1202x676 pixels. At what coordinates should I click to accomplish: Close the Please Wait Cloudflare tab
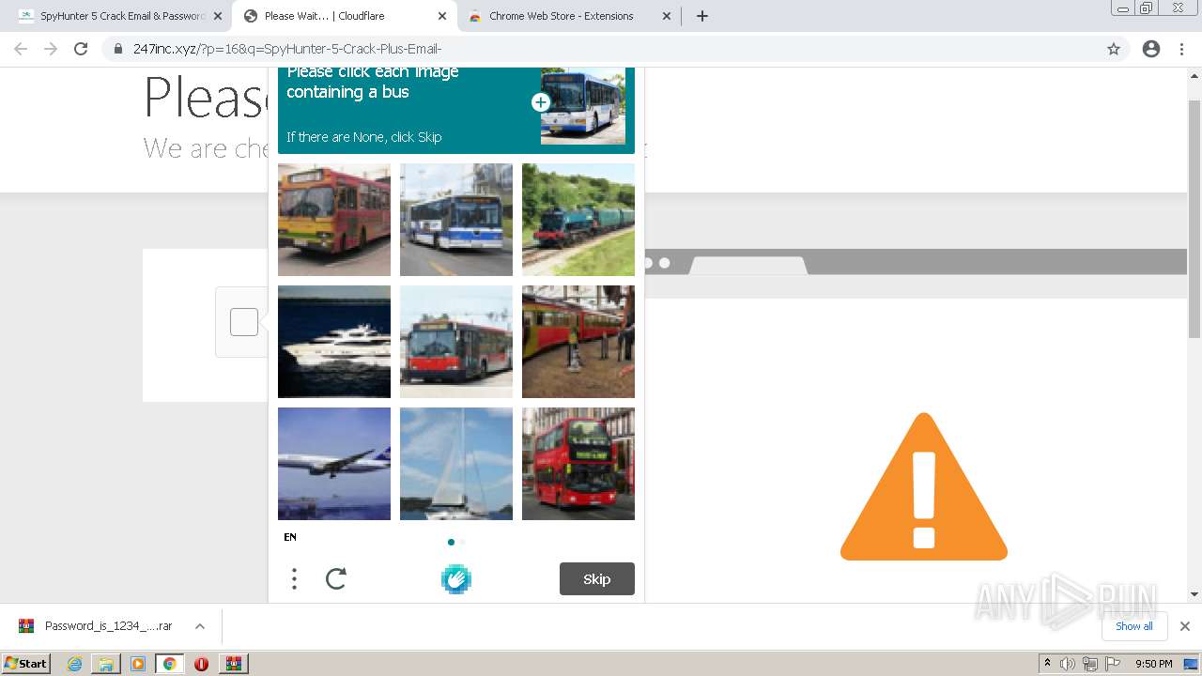[x=442, y=16]
